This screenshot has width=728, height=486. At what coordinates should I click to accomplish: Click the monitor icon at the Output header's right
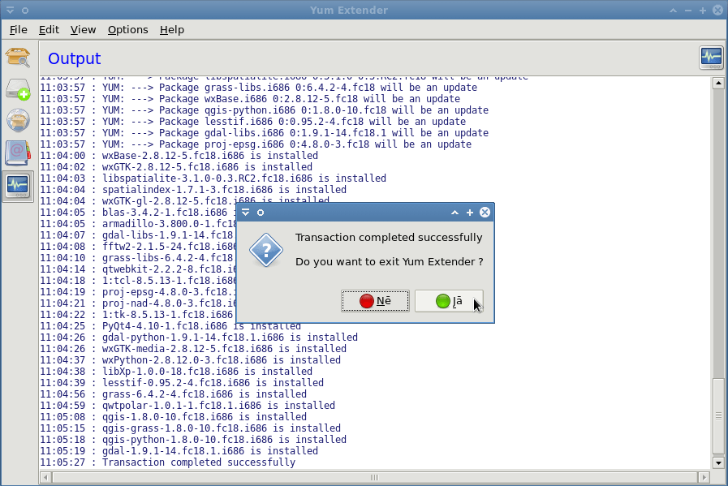click(x=711, y=58)
